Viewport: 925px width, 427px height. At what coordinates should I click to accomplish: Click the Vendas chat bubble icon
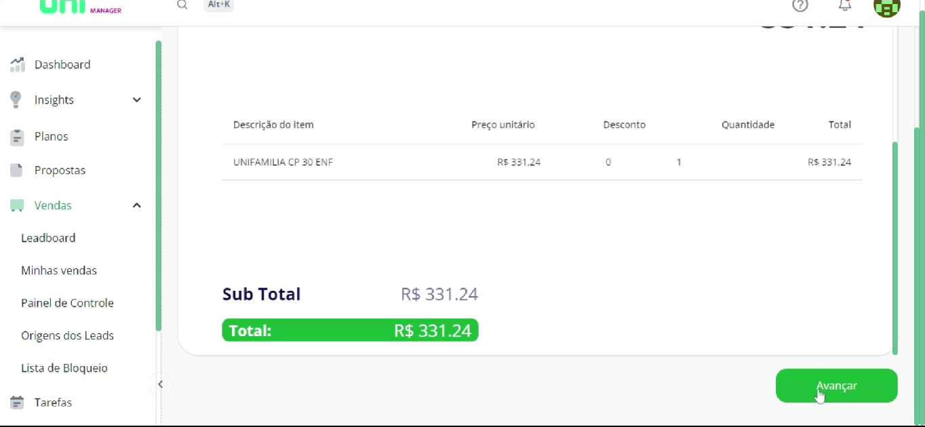coord(17,205)
